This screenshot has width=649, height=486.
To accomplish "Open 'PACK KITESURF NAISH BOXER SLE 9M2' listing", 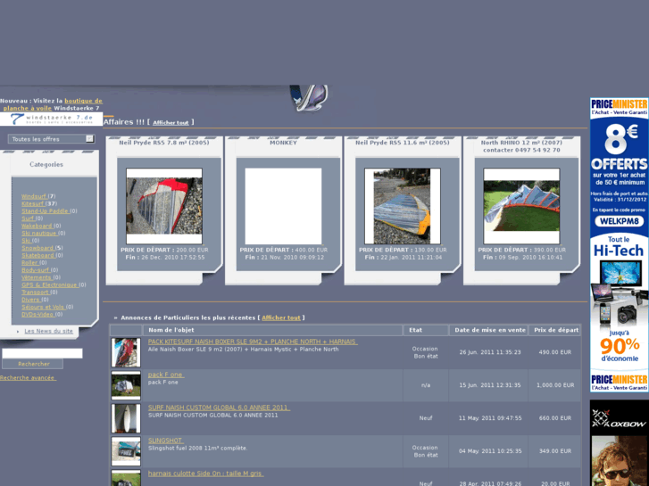I will click(x=253, y=342).
